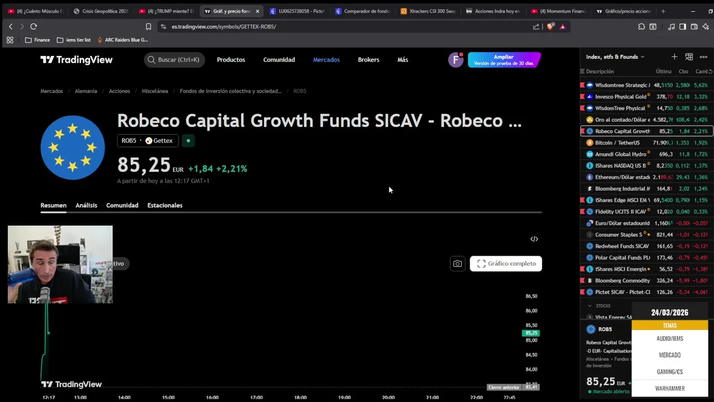Go back with the browser back arrow
Viewport: 714px width, 402px height.
[11, 26]
